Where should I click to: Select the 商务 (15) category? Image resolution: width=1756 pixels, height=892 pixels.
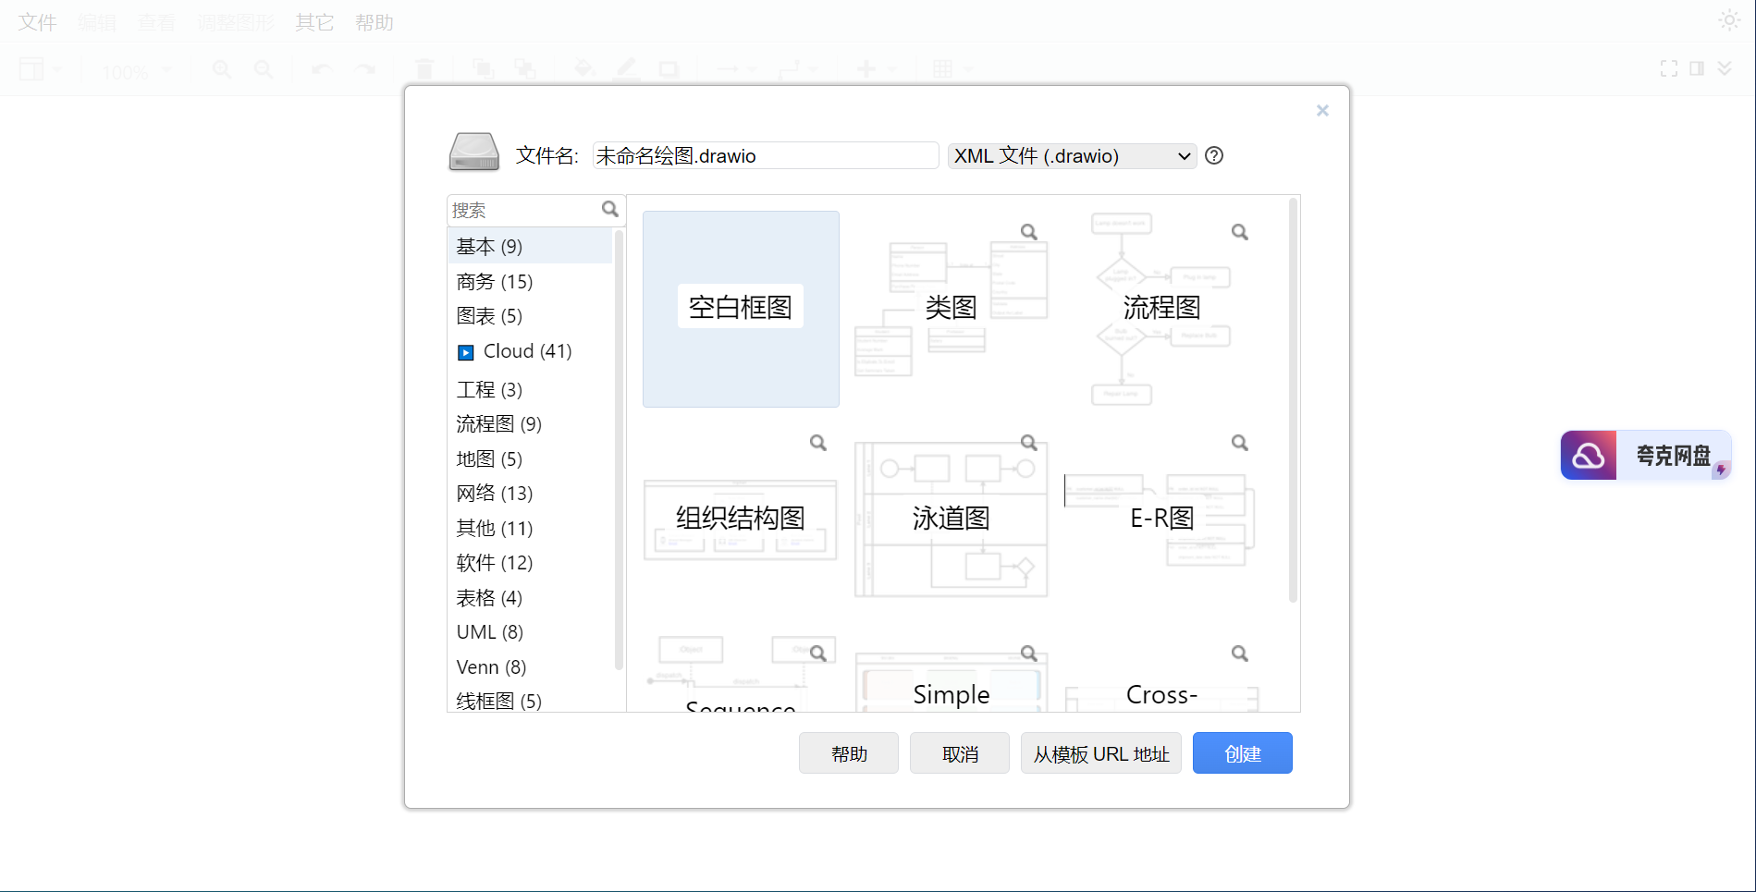click(x=495, y=282)
